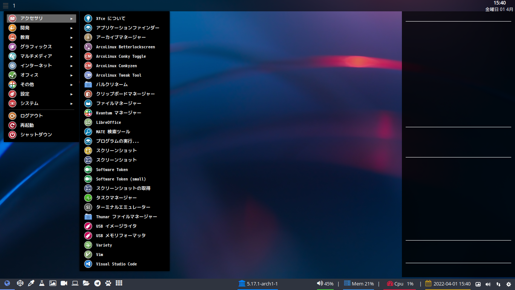This screenshot has width=515, height=290.
Task: Select Software Token entry without (small)
Action: coord(124,170)
